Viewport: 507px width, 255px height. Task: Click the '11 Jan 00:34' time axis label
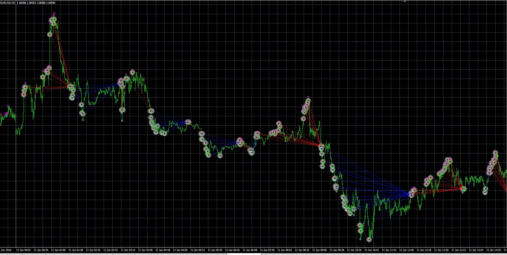click(x=41, y=250)
